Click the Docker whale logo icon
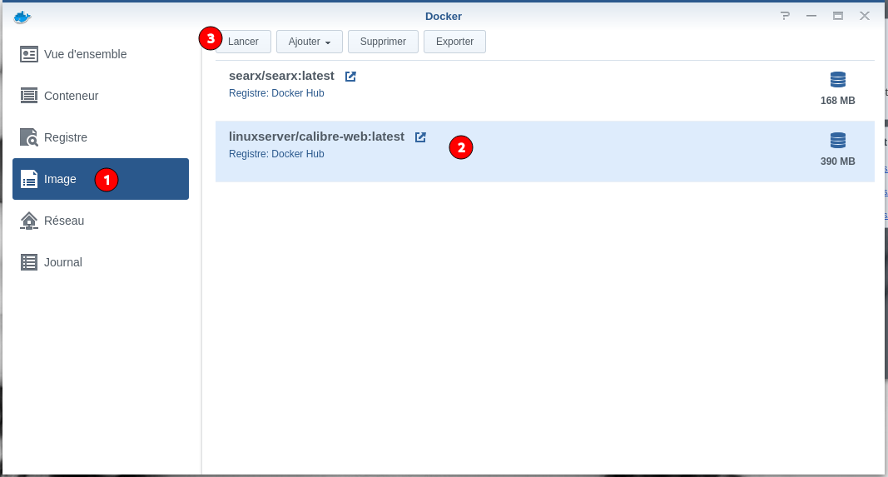 coord(22,17)
